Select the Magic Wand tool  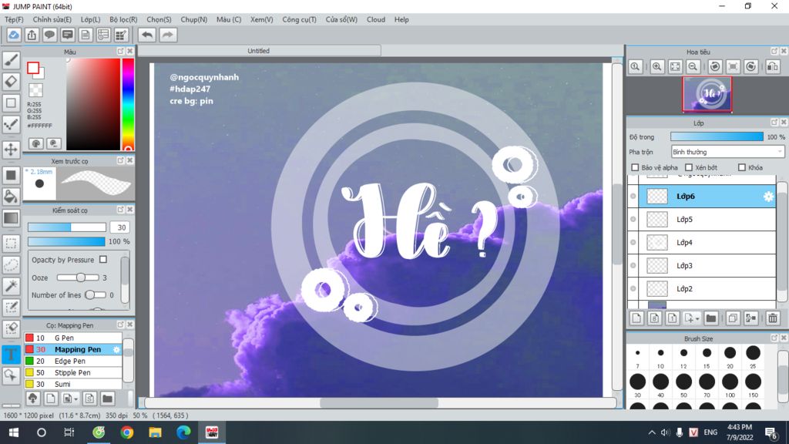tap(11, 286)
